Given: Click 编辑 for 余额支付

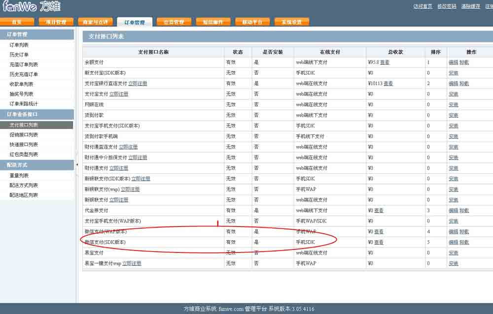Looking at the screenshot, I should coord(454,62).
